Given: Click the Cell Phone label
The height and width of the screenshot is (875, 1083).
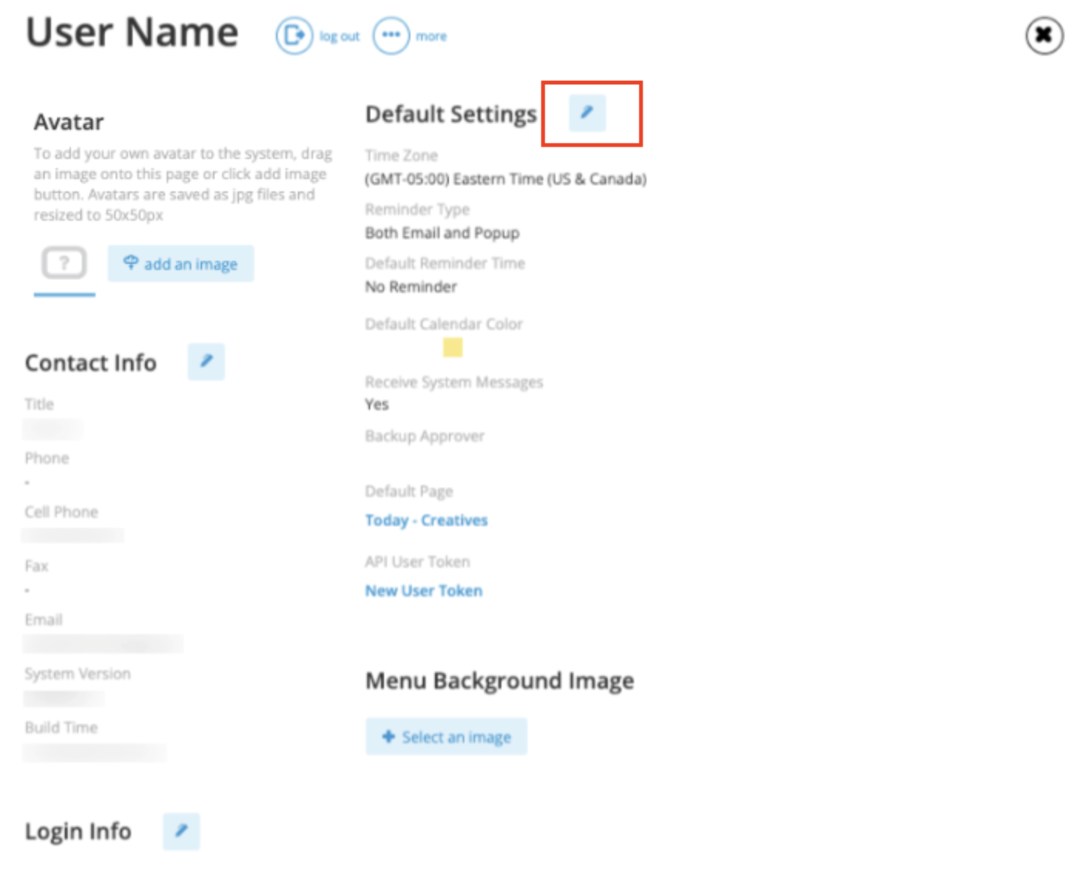Looking at the screenshot, I should tap(61, 512).
